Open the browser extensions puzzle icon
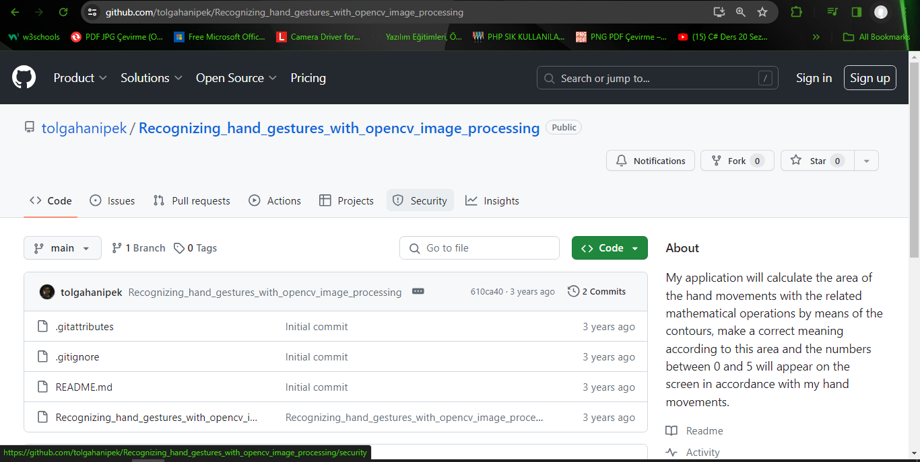920x462 pixels. pyautogui.click(x=796, y=12)
